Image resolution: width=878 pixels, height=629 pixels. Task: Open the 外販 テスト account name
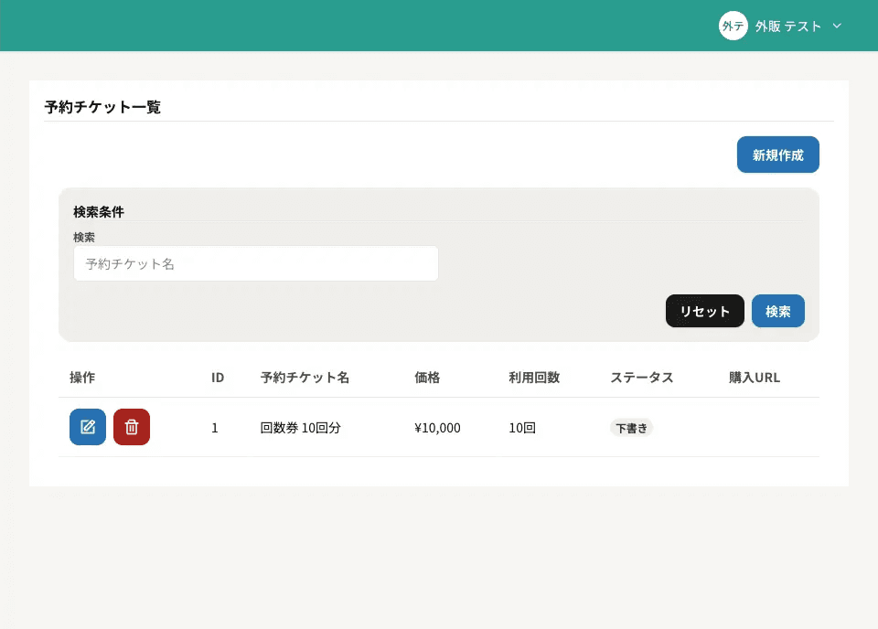click(787, 27)
